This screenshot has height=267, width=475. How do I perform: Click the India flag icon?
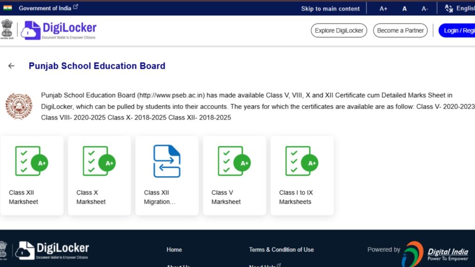[7, 8]
